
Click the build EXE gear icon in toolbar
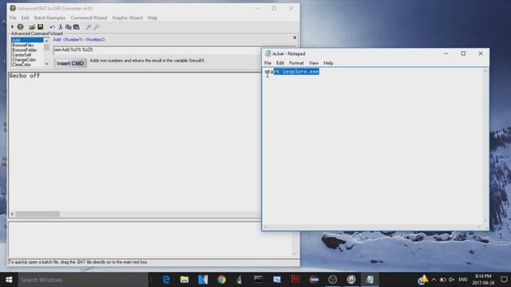pos(20,27)
